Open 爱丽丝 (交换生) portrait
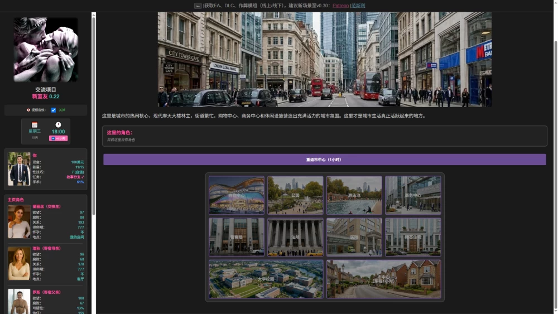The height and width of the screenshot is (314, 558). pyautogui.click(x=19, y=221)
